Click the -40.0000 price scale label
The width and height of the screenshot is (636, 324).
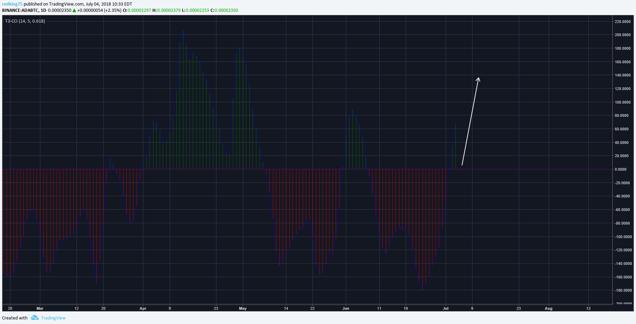click(x=622, y=196)
